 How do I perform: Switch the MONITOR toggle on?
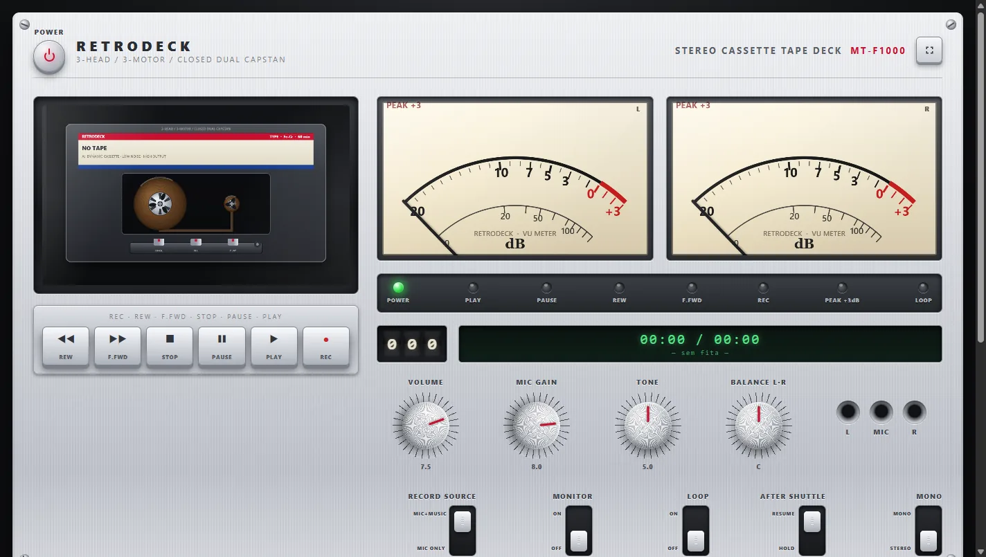[579, 531]
